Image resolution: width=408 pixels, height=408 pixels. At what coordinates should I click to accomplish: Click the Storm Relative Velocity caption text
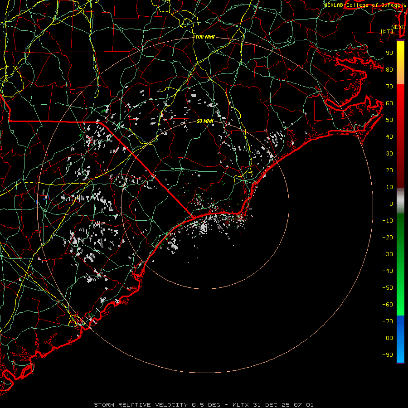pyautogui.click(x=204, y=405)
